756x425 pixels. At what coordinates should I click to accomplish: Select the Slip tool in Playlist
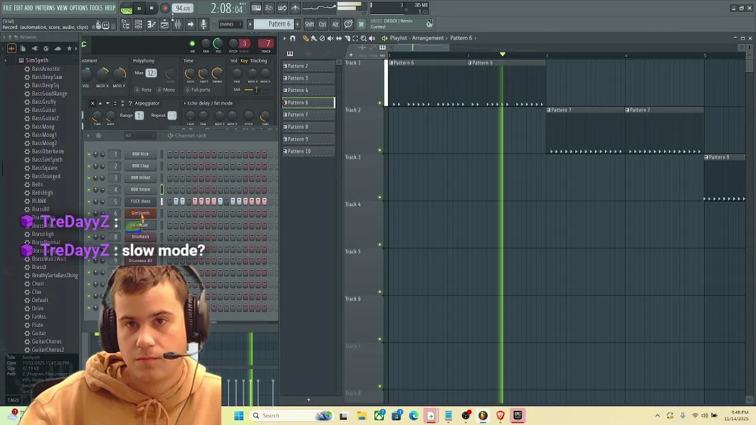338,38
